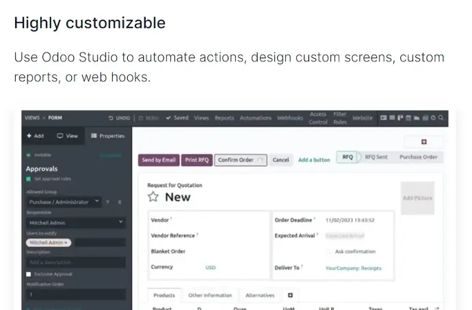Select the RFQ Sent status stage
The image size is (472, 310).
coord(376,157)
